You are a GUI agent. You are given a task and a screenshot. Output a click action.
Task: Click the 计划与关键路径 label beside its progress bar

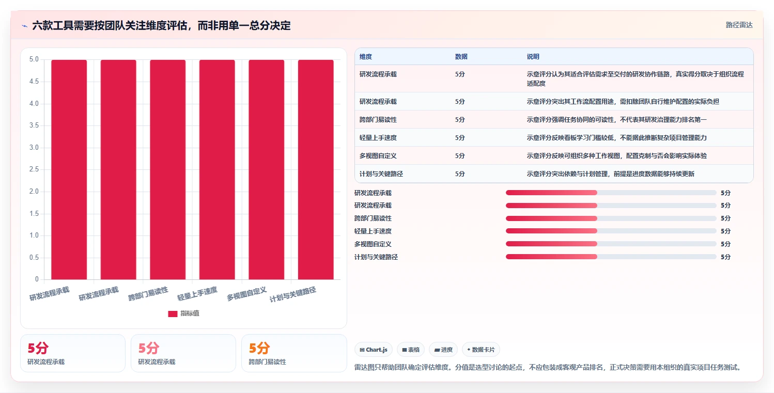[376, 257]
